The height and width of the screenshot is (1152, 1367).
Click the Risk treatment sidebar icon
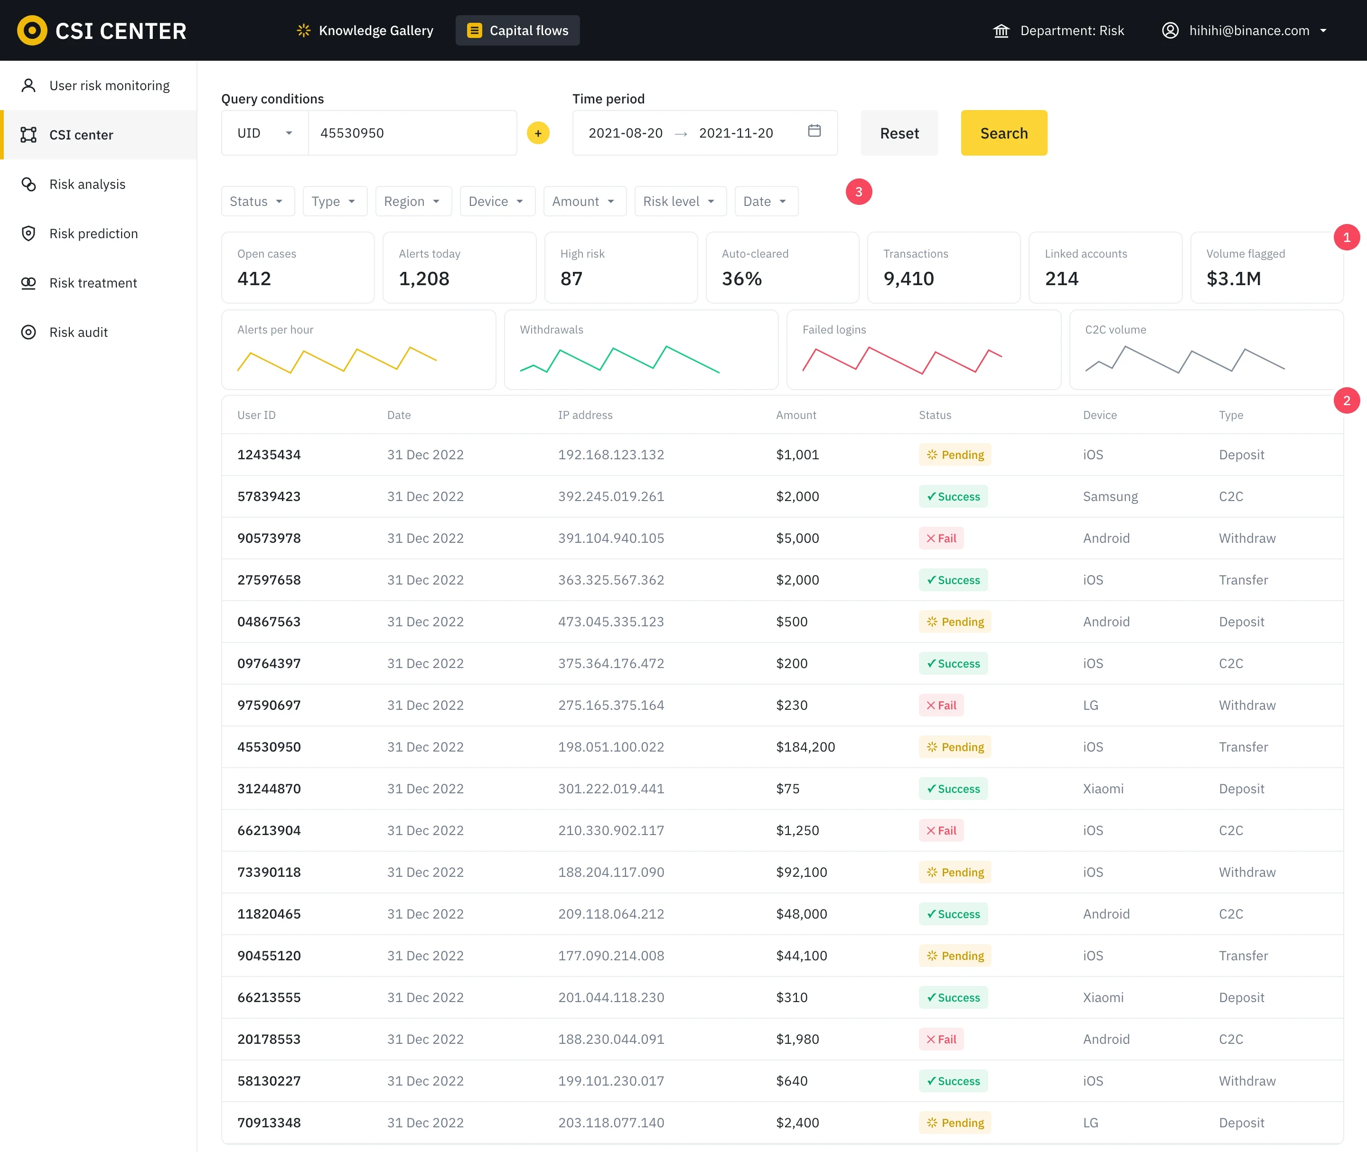click(x=28, y=283)
